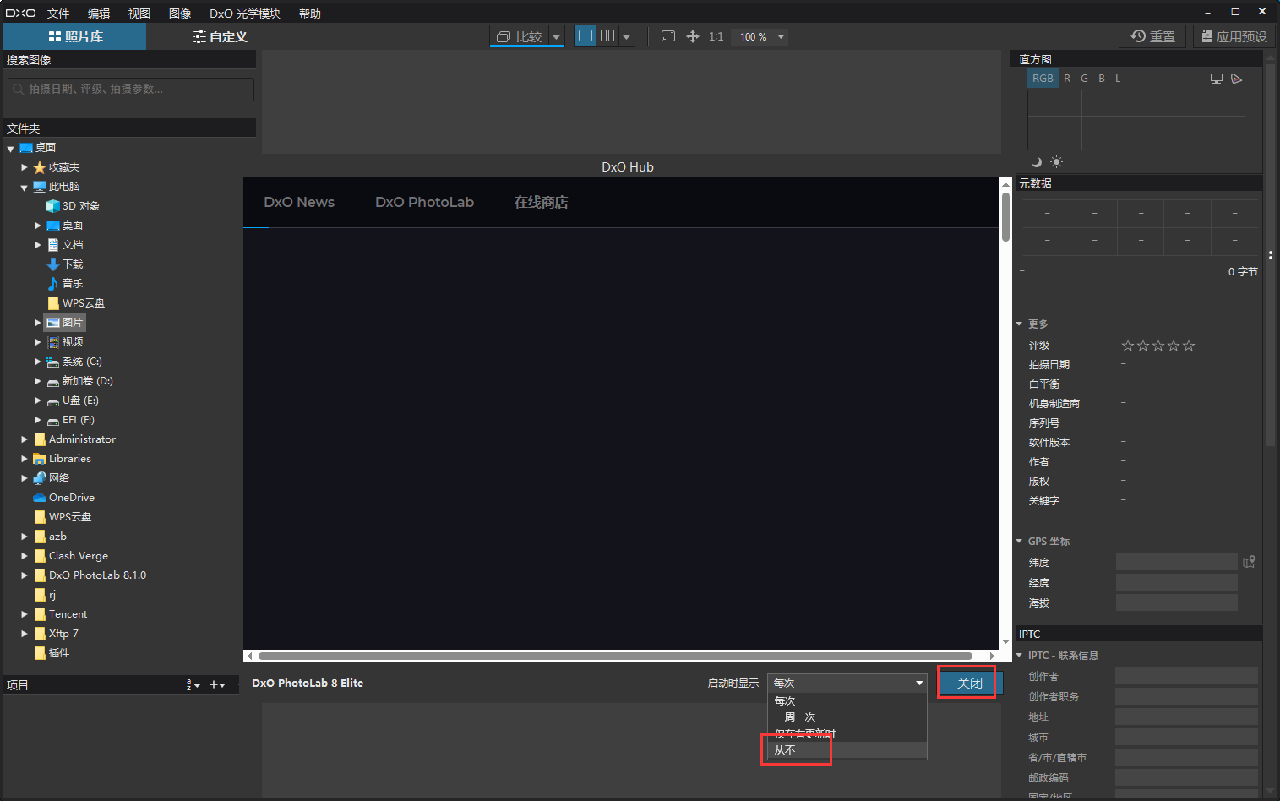Click the move/pan cross arrows icon

[693, 36]
